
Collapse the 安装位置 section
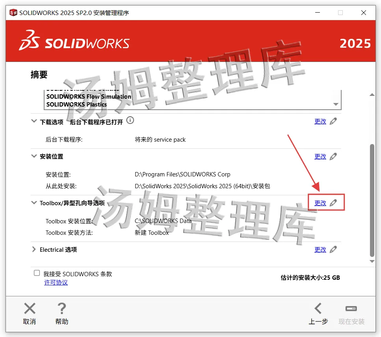[34, 156]
